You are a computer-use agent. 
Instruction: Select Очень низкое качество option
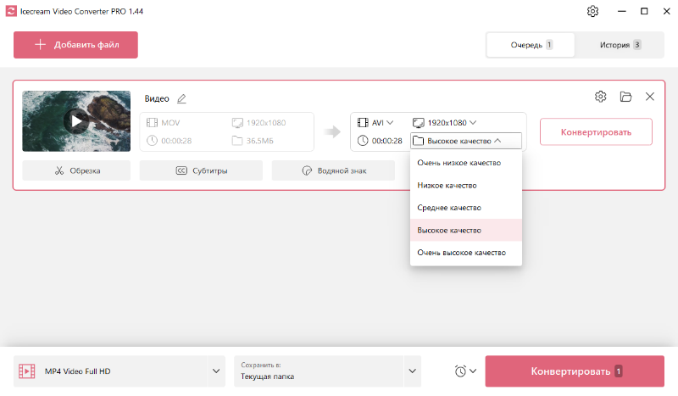click(465, 163)
